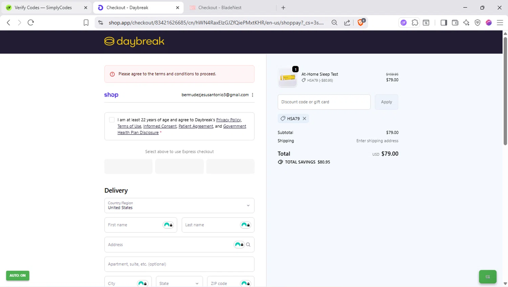
Task: Open the Privacy Policy link
Action: click(x=229, y=120)
